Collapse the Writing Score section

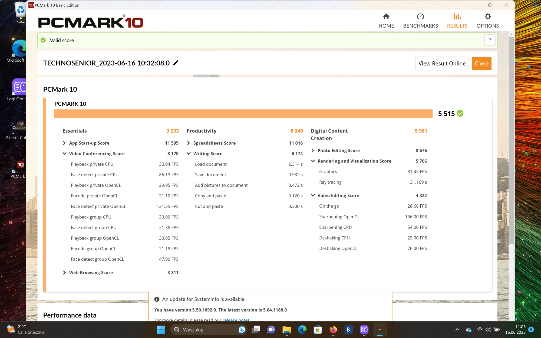click(x=189, y=154)
